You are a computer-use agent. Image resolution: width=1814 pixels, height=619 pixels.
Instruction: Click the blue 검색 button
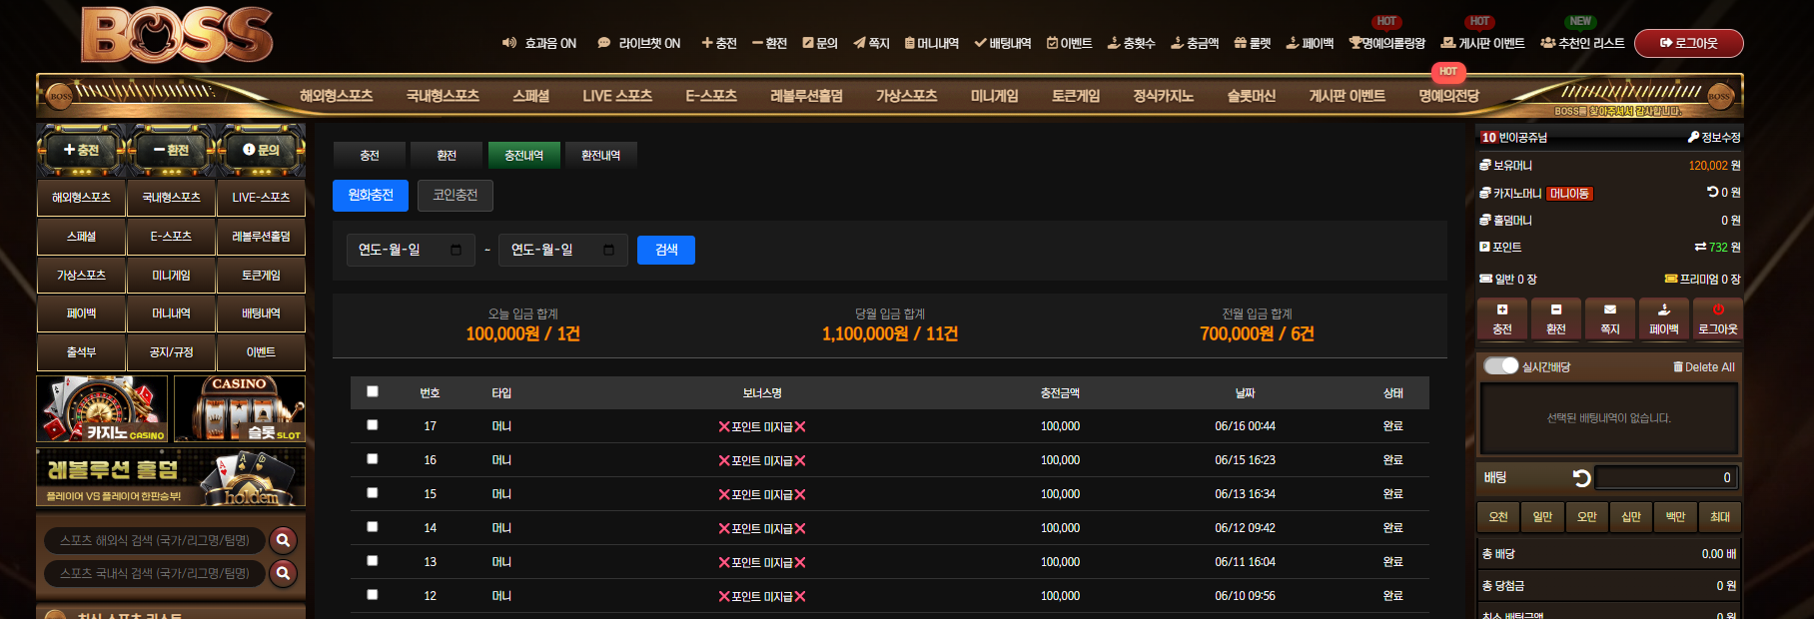(666, 250)
